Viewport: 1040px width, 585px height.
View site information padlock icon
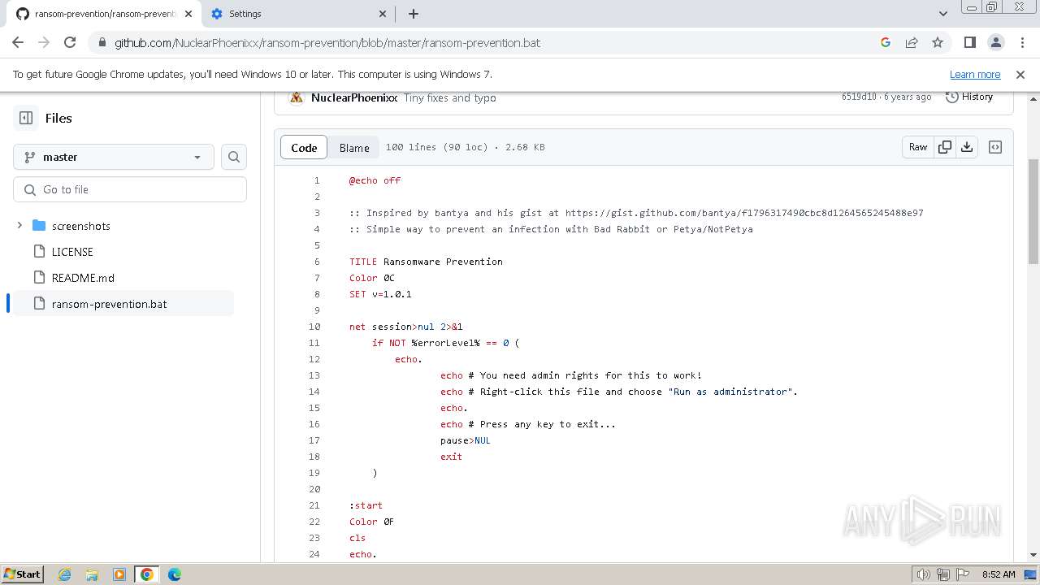pyautogui.click(x=102, y=42)
